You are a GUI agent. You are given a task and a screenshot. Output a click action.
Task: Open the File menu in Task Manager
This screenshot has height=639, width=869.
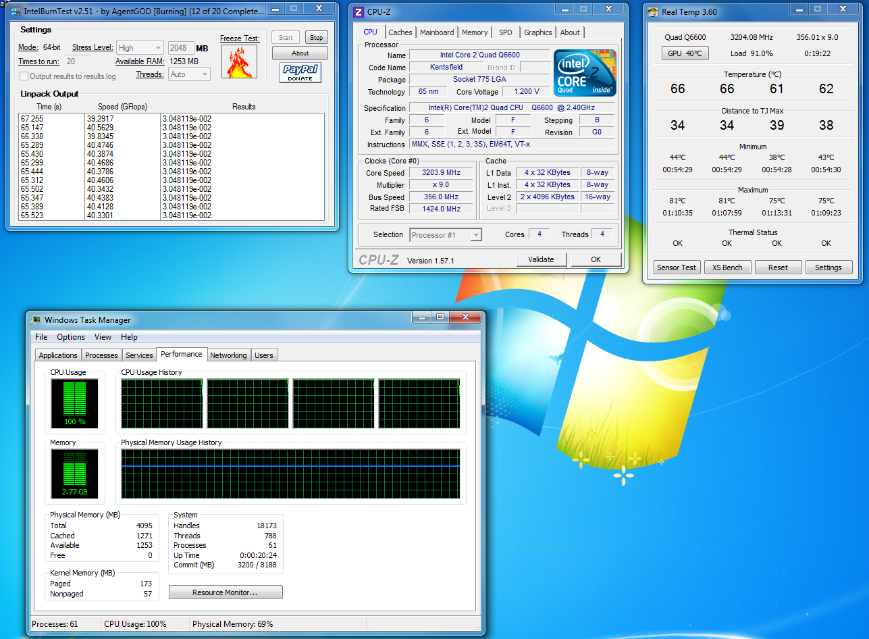(41, 337)
